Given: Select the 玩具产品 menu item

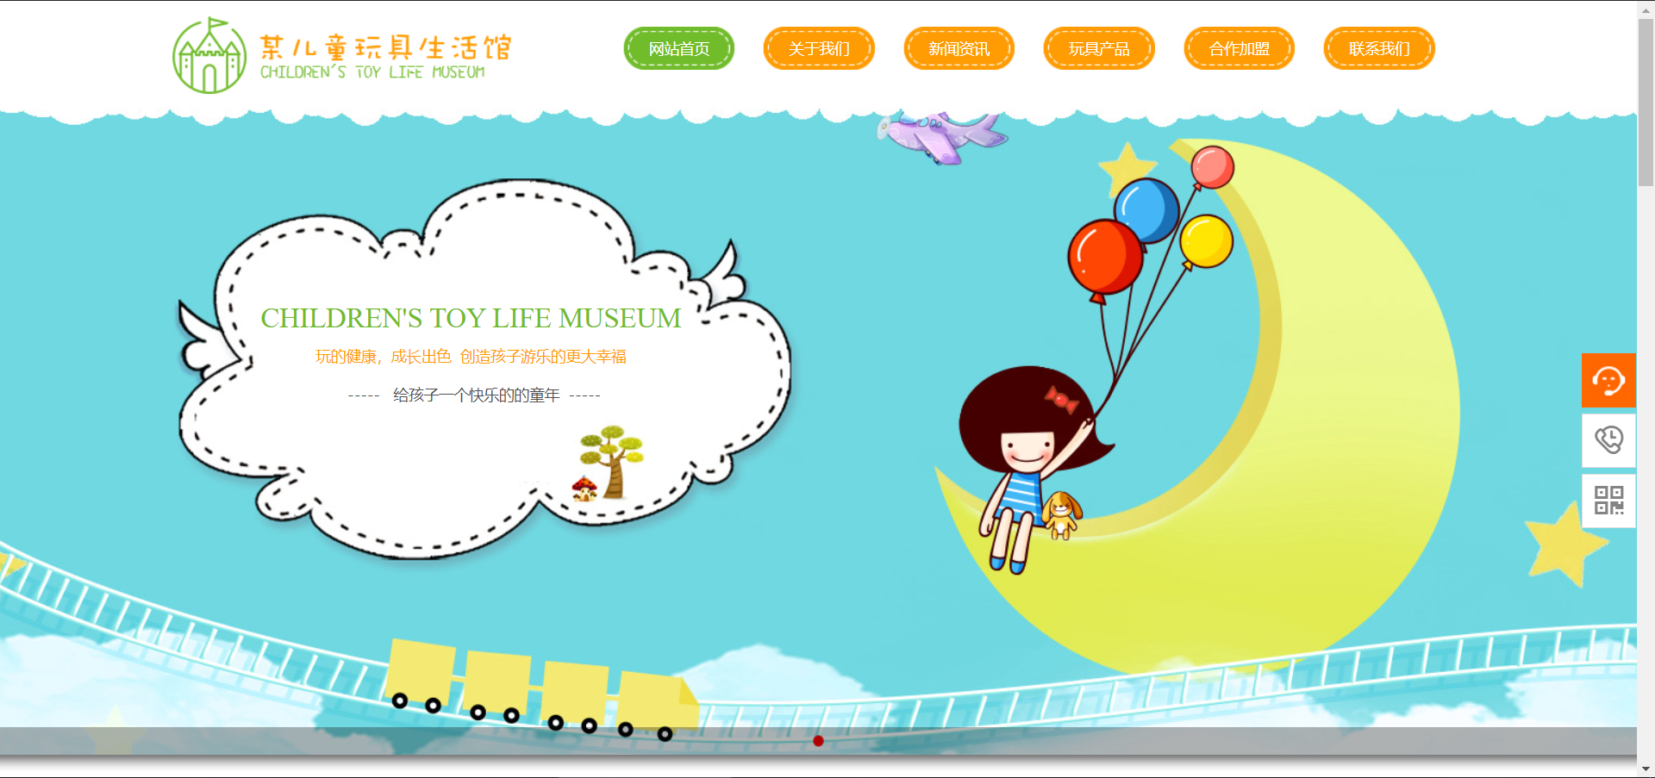Looking at the screenshot, I should pyautogui.click(x=1099, y=49).
